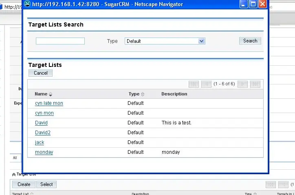Choose the monday target list link
The width and height of the screenshot is (295, 195).
click(x=44, y=152)
